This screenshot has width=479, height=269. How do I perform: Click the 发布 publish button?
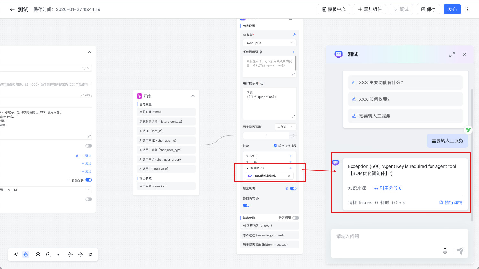coord(452,9)
